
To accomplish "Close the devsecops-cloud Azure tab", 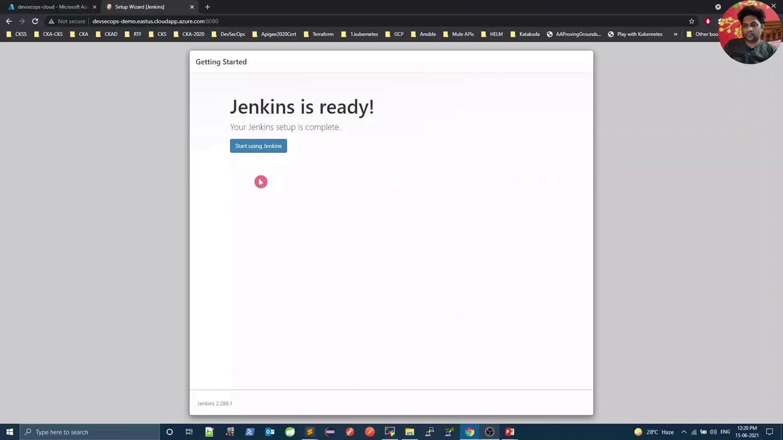I will coord(94,7).
